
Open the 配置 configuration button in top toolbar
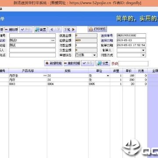[40, 30]
